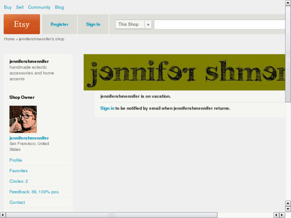Follow the Home breadcrumb link

click(9, 39)
